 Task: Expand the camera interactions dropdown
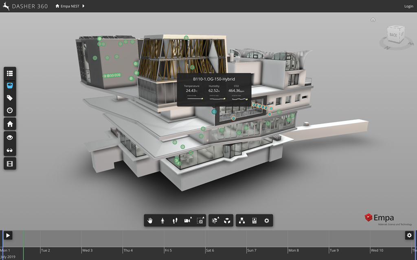pos(188,221)
